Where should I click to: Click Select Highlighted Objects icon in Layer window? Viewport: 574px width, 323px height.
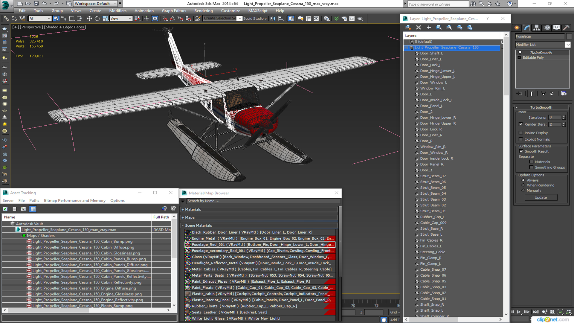(x=439, y=27)
